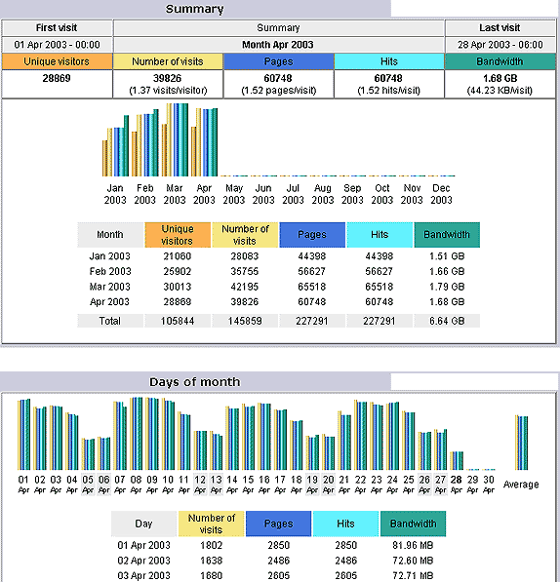Click the First visit header cell

57,28
